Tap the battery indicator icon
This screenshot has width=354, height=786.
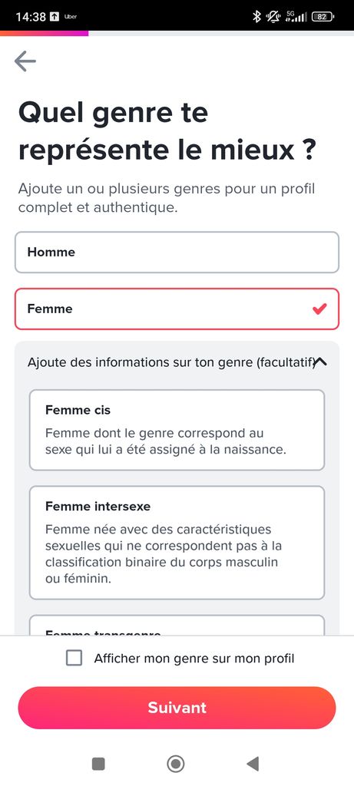[x=323, y=17]
